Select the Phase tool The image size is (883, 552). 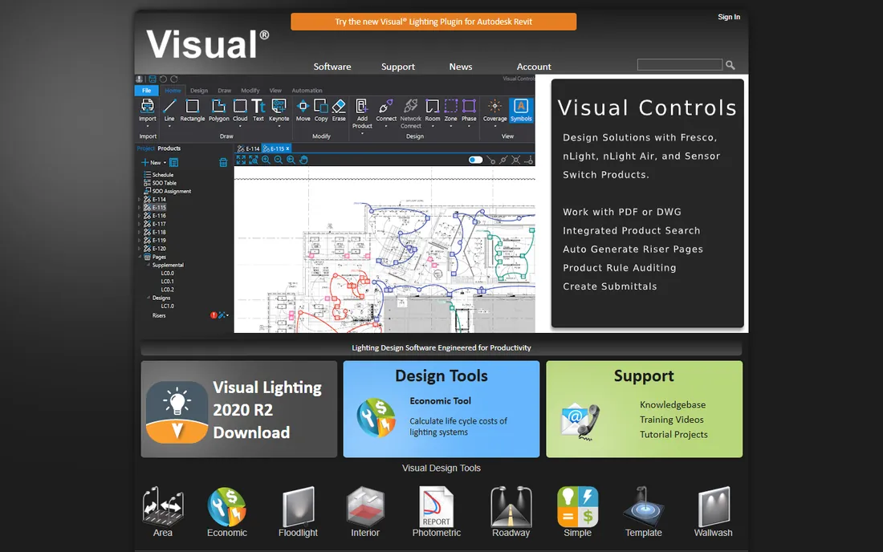pos(469,111)
